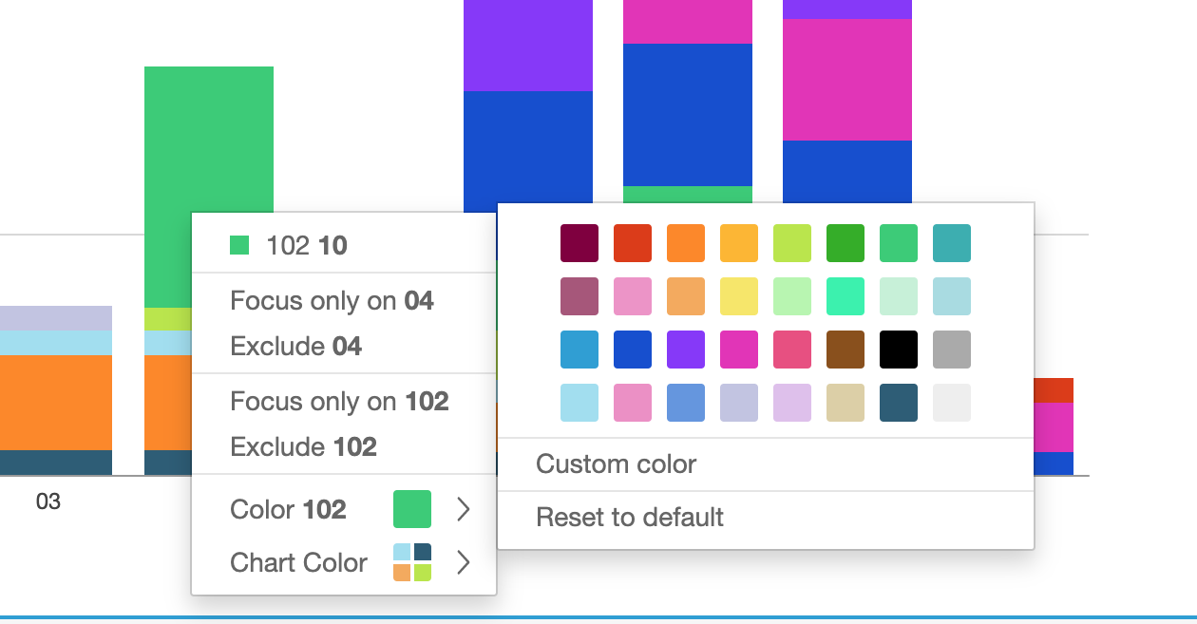Pick the brown color swatch
The height and width of the screenshot is (624, 1197).
point(845,350)
